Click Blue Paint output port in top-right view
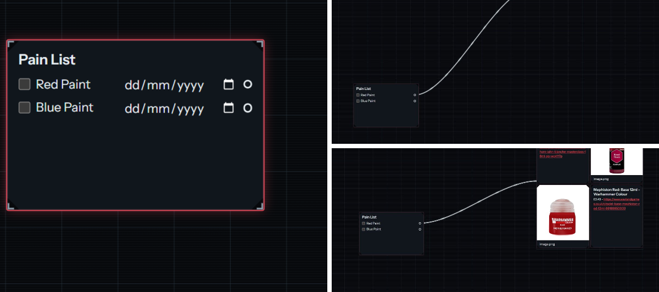Viewport: 659px width, 292px height. (415, 101)
